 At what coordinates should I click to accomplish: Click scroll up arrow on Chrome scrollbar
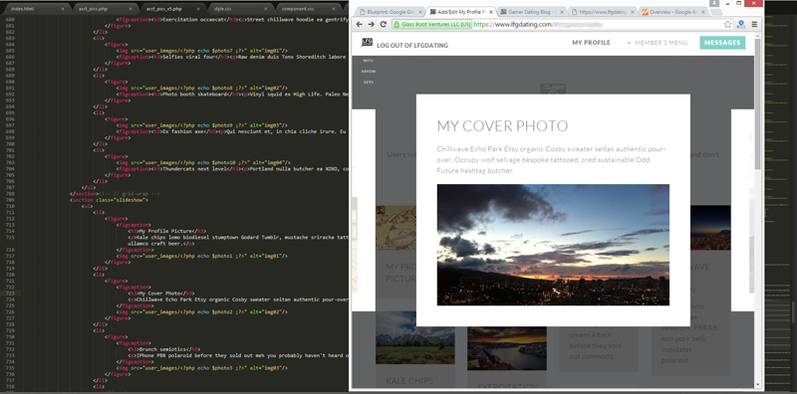coord(758,36)
